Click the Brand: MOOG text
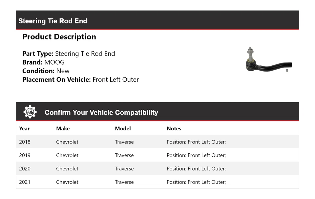This screenshot has width=315, height=199. pyautogui.click(x=43, y=62)
